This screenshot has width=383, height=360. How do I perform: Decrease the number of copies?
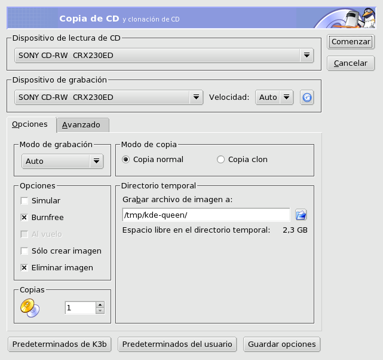pyautogui.click(x=100, y=311)
